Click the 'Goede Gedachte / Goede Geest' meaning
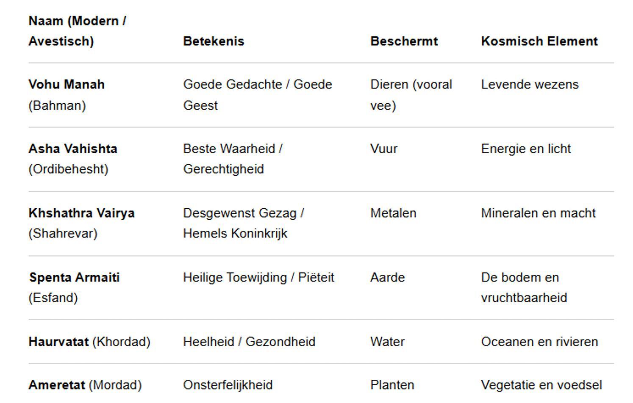 257,95
